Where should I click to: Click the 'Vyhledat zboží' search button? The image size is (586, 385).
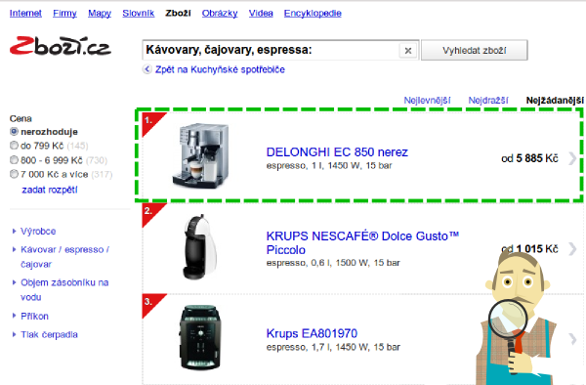475,50
